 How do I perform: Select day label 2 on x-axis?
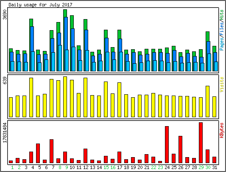19,167
